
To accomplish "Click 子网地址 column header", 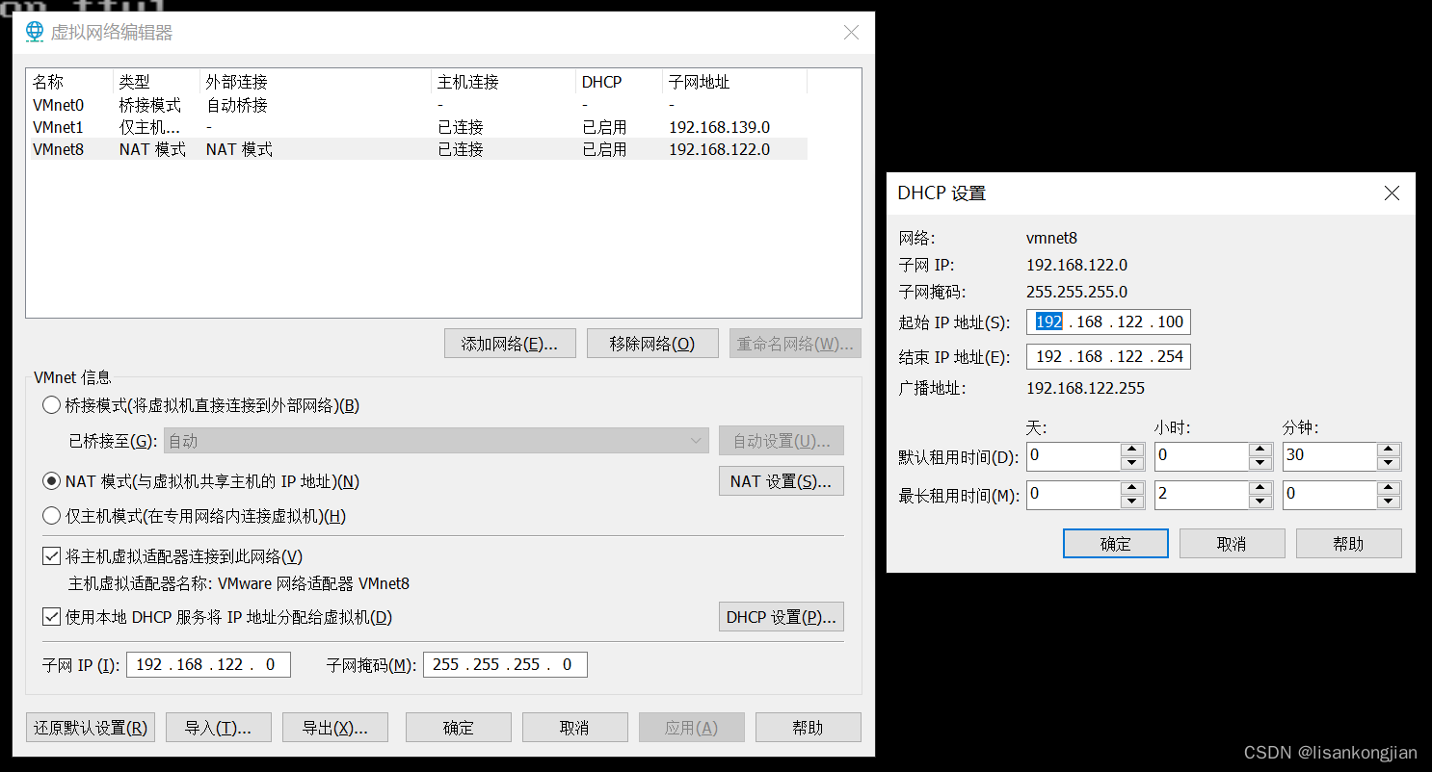I will point(734,82).
